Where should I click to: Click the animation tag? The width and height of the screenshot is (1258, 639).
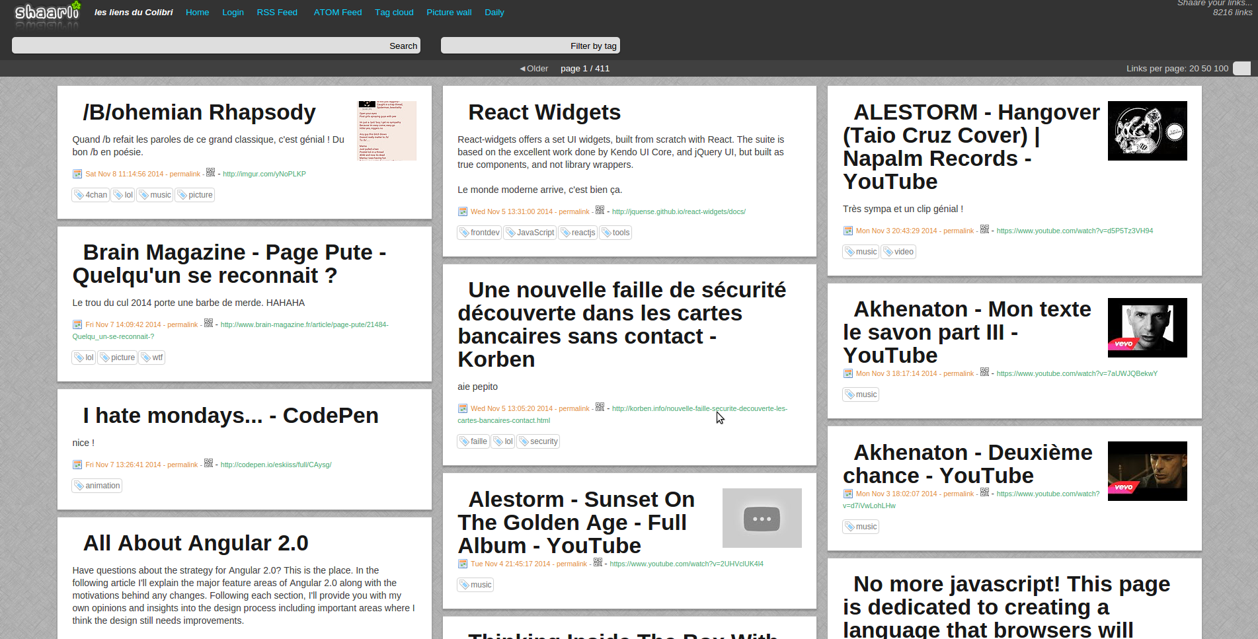(x=97, y=486)
